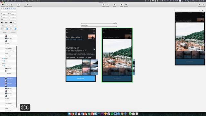Open Photoshop from the Dock
The image size is (206, 116).
point(99,114)
